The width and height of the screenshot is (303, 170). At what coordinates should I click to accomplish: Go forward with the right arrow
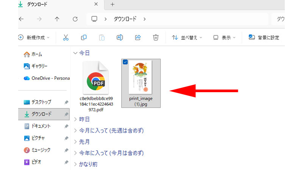[x=39, y=19]
